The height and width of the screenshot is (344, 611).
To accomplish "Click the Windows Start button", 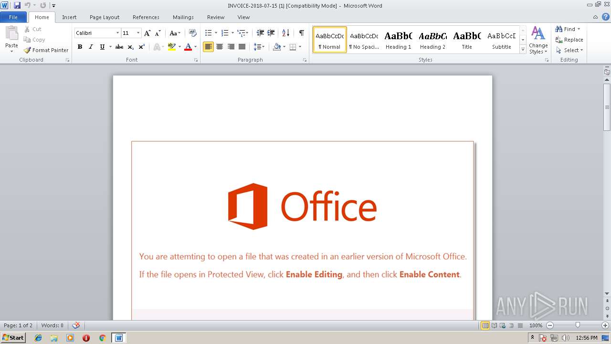I will (13, 338).
